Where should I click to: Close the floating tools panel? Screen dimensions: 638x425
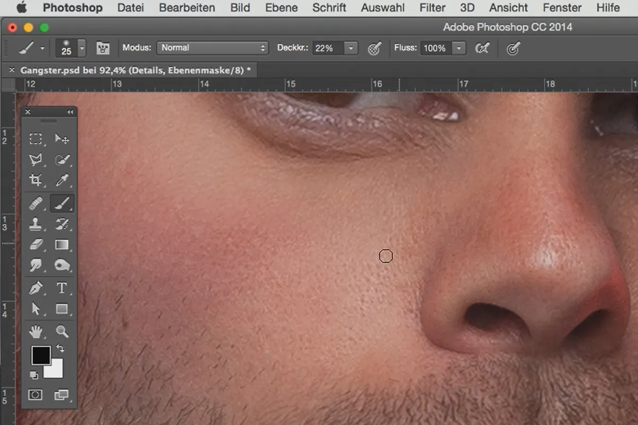28,112
